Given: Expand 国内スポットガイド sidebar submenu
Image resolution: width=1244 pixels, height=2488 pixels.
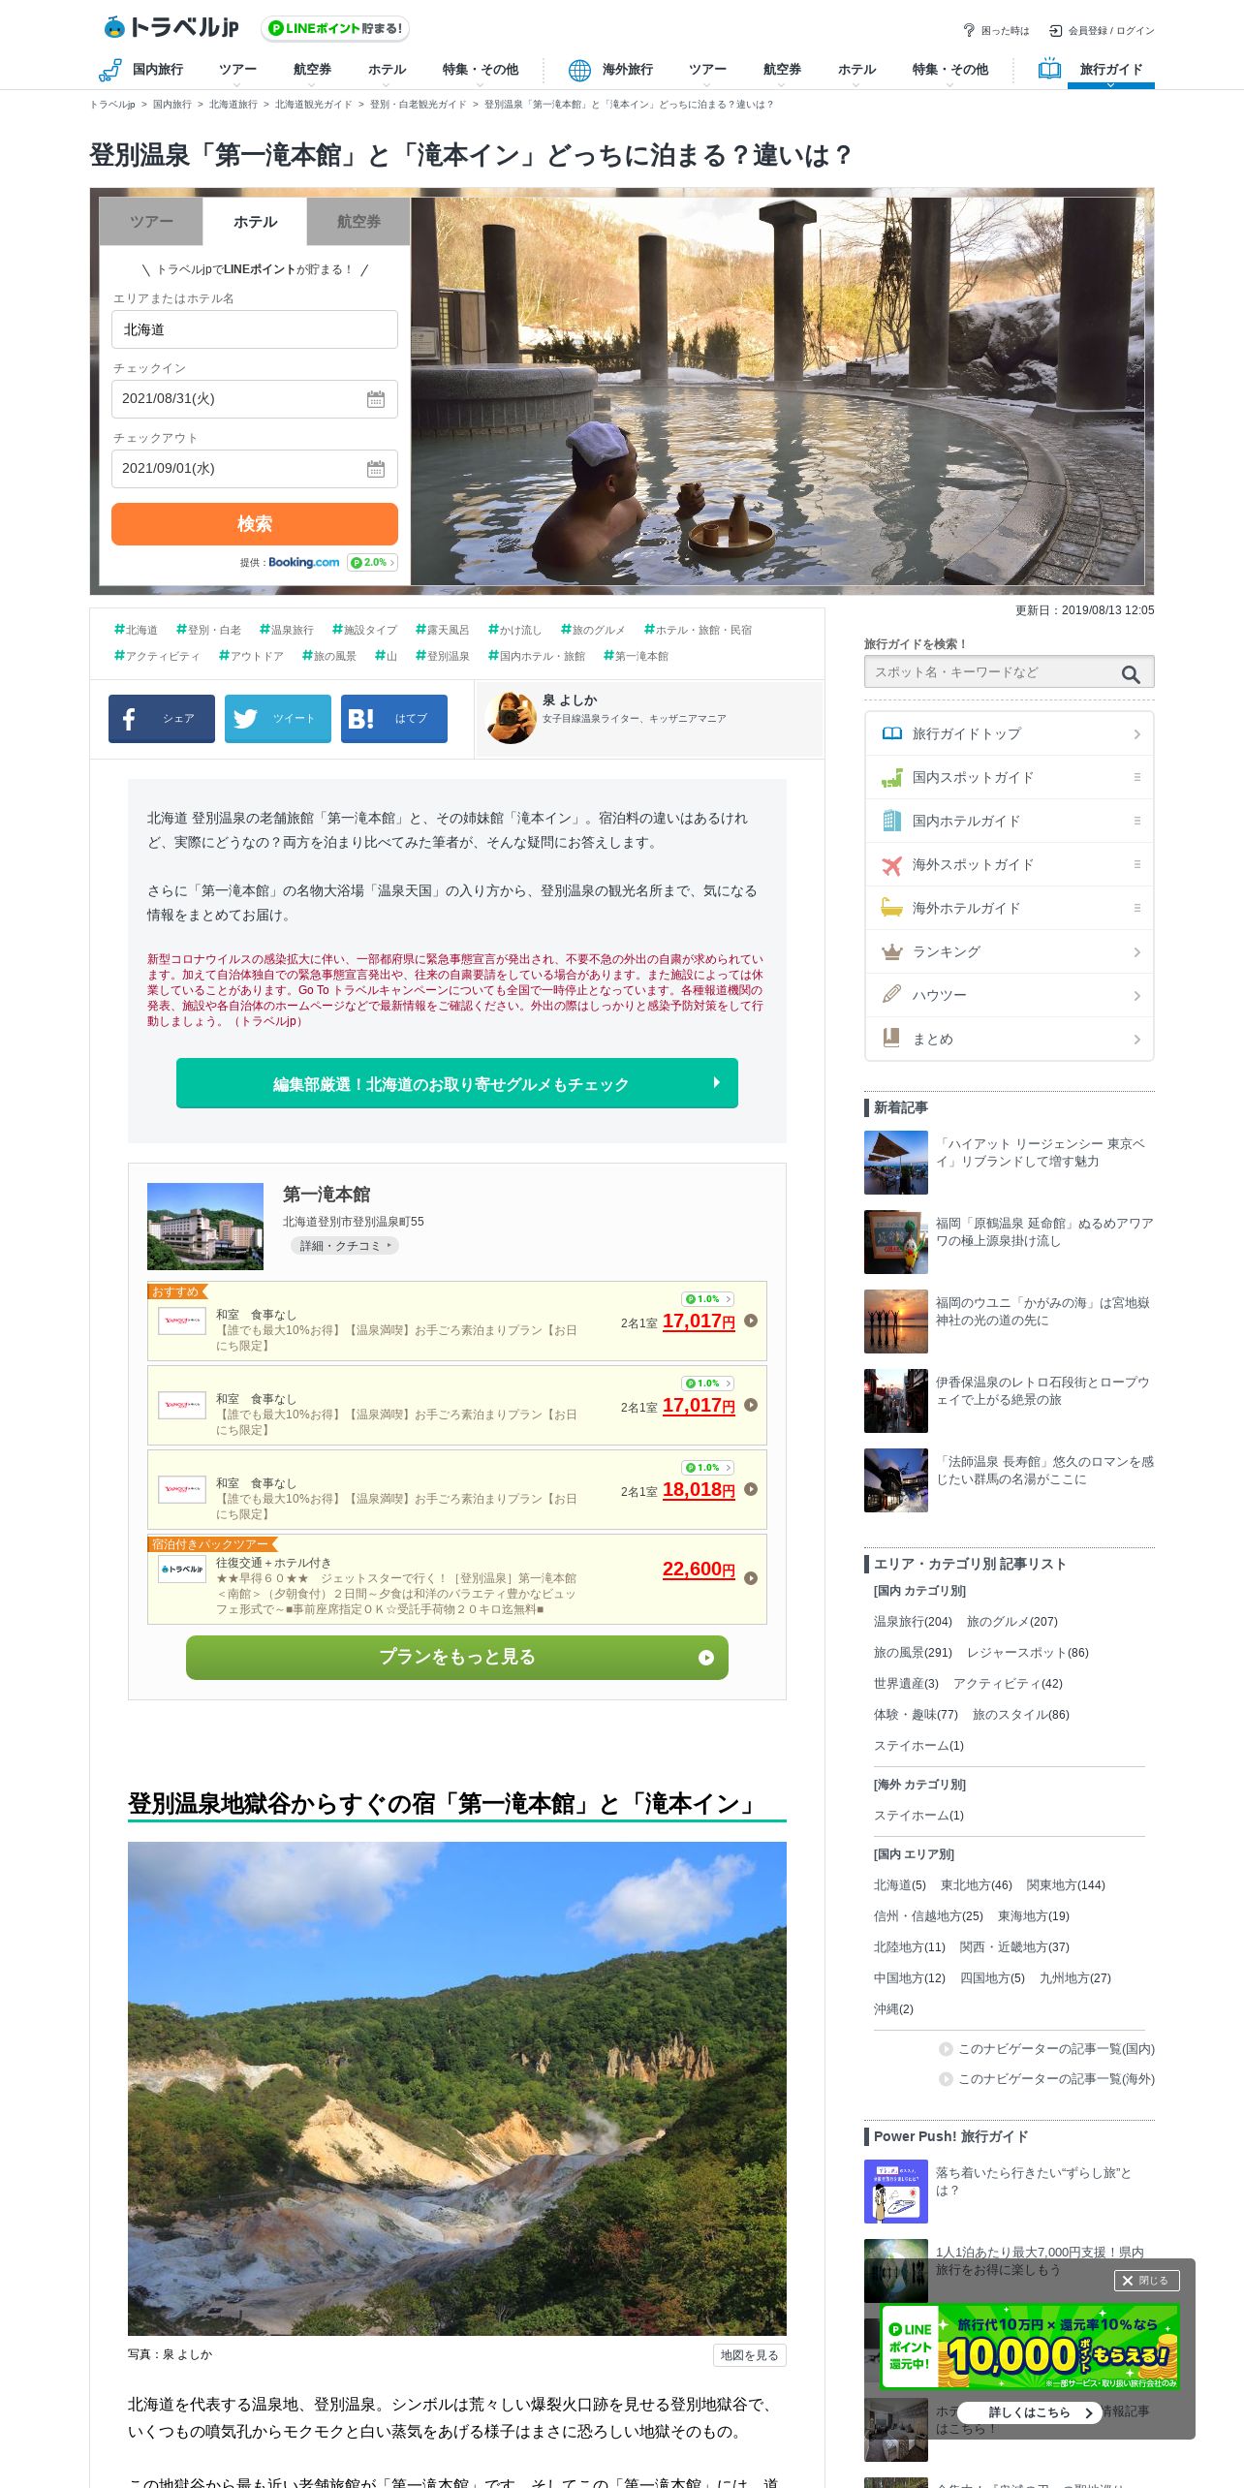Looking at the screenshot, I should point(1137,777).
